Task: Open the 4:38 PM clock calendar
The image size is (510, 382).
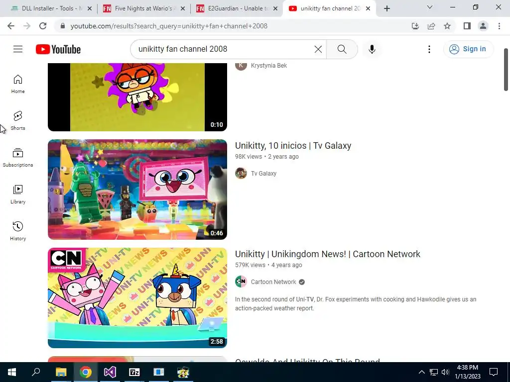Action: (x=467, y=372)
